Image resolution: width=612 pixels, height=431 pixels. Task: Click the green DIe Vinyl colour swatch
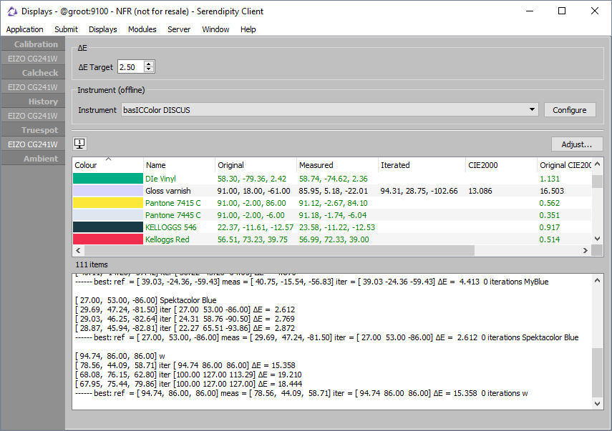107,179
